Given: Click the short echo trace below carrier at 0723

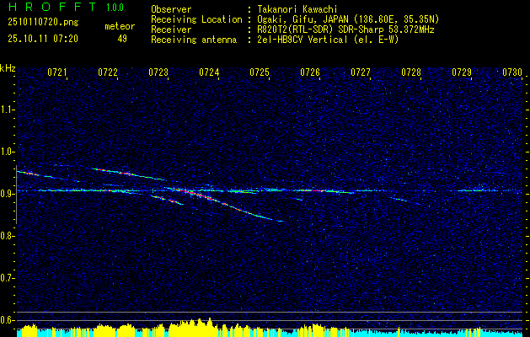Looking at the screenshot, I should (x=168, y=201).
